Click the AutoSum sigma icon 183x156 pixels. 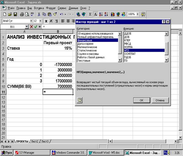pyautogui.click(x=90, y=14)
